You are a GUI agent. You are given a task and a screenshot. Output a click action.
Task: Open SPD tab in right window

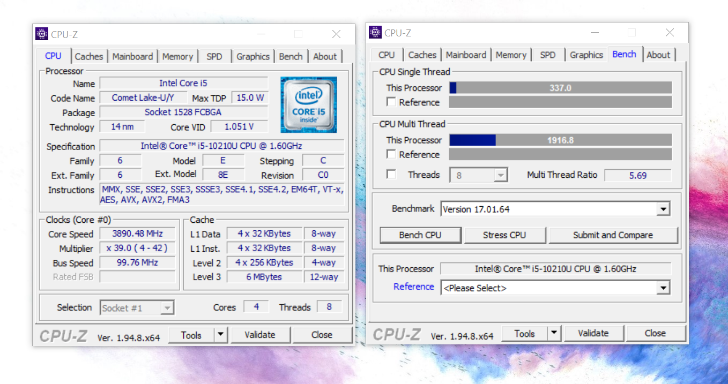548,55
